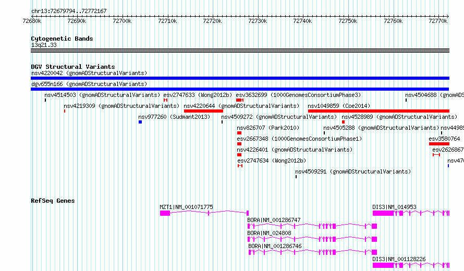Select the BORA|NM_024808 gene label
Image resolution: width=464 pixels, height=271 pixels.
[270, 233]
